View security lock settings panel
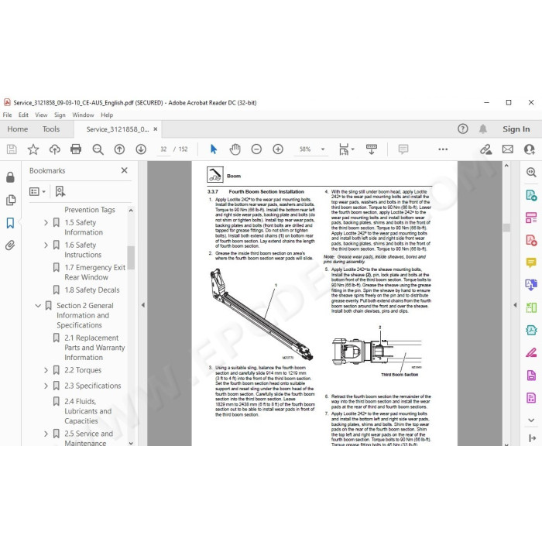Image resolution: width=542 pixels, height=542 pixels. tap(10, 177)
